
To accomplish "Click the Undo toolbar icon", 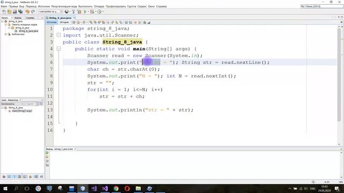I will coord(27,12).
